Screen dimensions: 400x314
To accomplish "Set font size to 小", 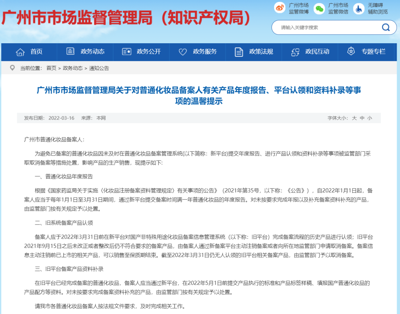I will pyautogui.click(x=370, y=118).
